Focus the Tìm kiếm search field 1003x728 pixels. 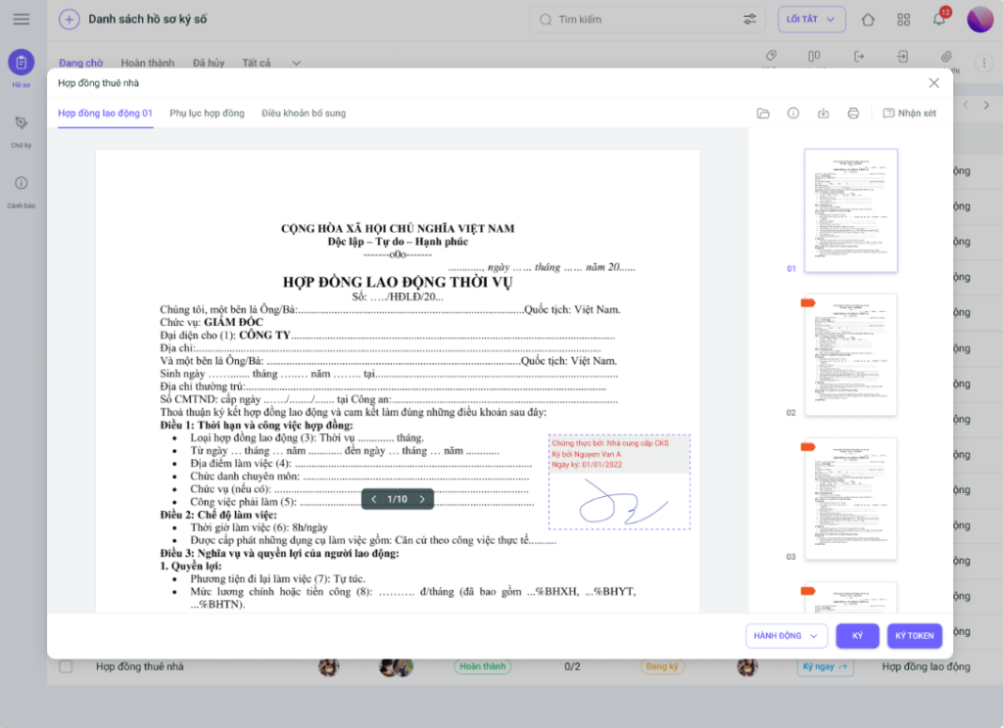[x=647, y=20]
